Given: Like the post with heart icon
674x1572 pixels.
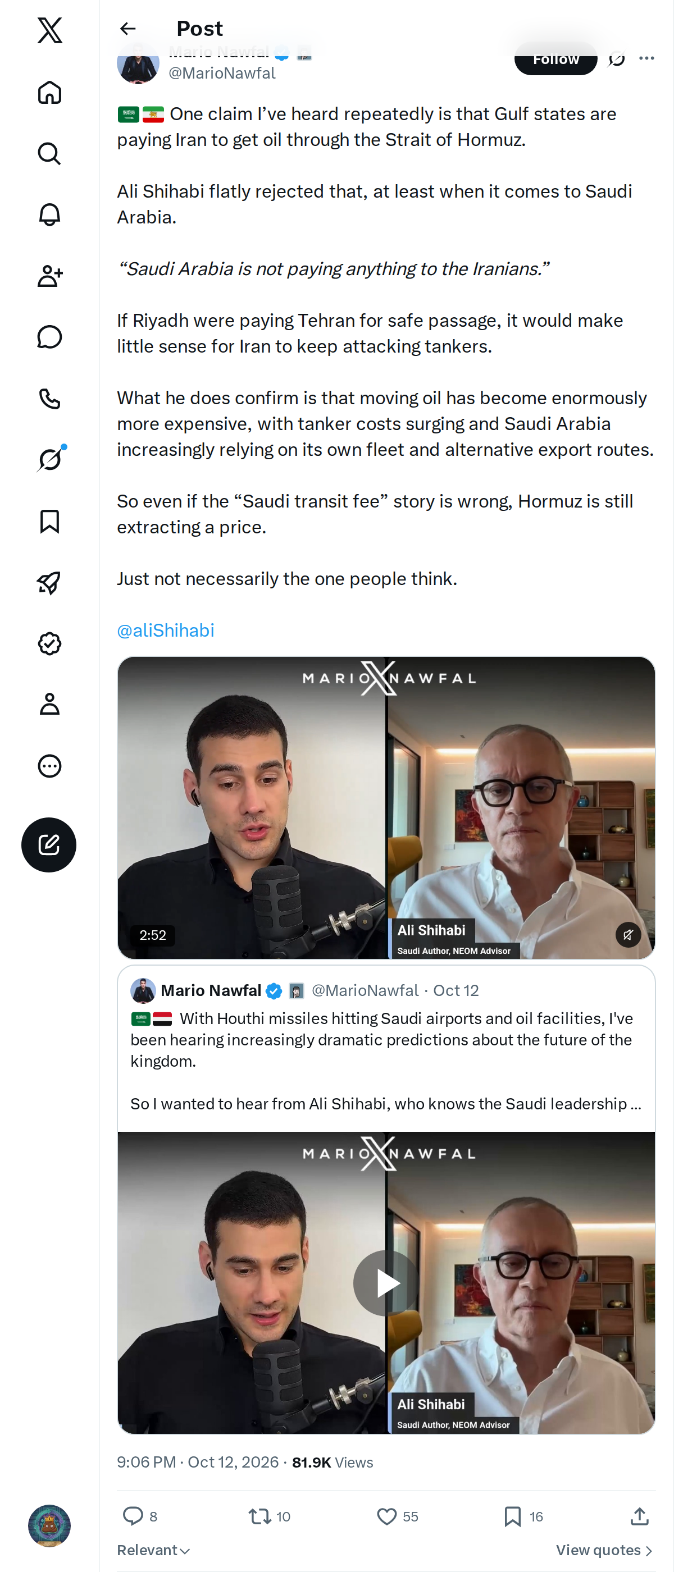Looking at the screenshot, I should 386,1516.
